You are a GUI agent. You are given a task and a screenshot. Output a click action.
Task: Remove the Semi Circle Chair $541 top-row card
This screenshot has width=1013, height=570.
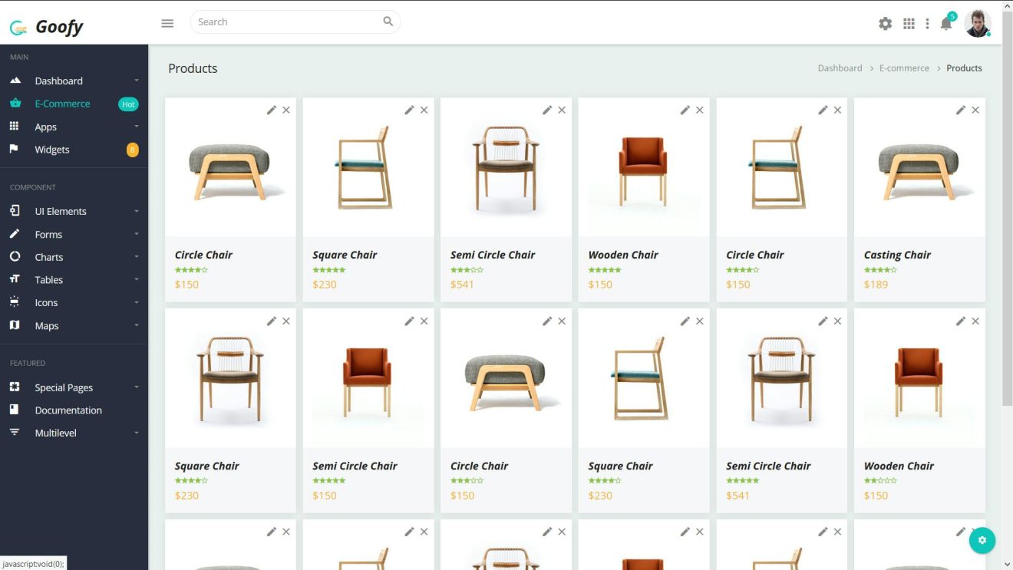click(x=562, y=110)
